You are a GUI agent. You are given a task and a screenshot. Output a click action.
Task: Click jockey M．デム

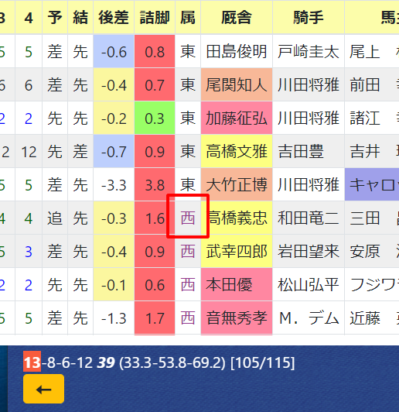click(309, 318)
